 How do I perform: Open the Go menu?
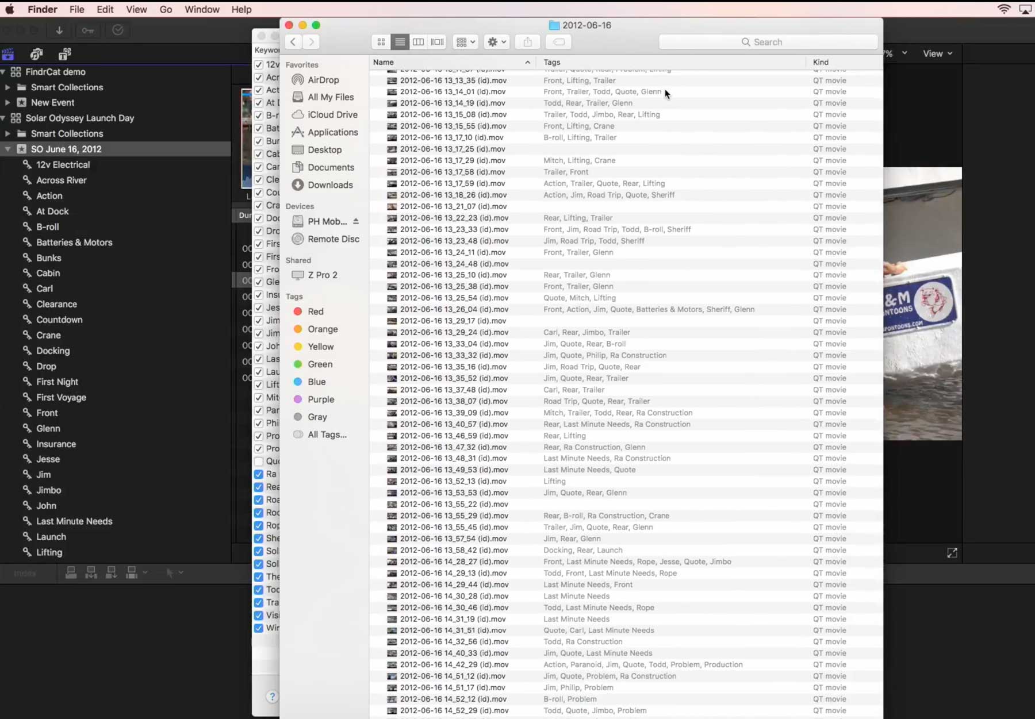166,9
